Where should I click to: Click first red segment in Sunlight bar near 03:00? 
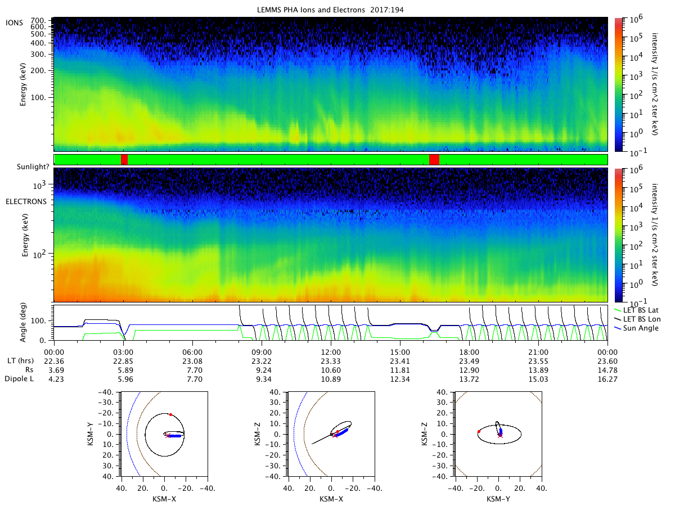click(124, 160)
